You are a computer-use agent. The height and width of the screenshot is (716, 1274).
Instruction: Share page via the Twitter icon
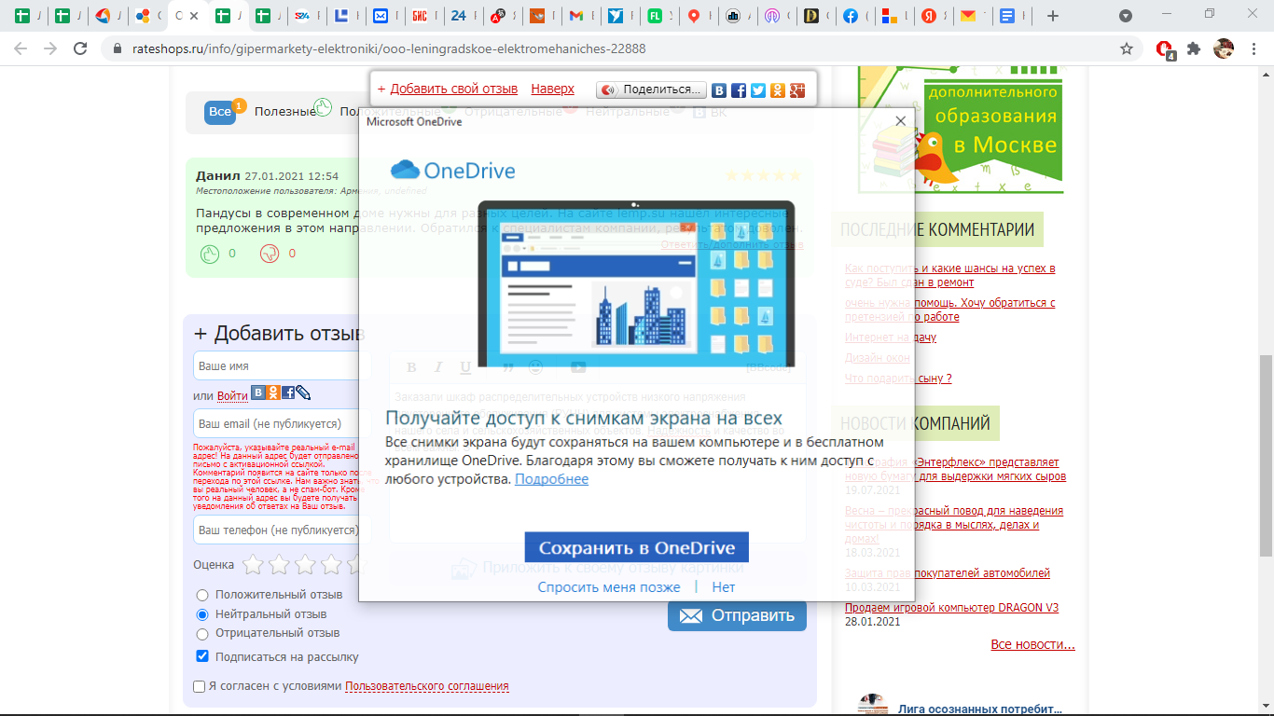coord(758,90)
